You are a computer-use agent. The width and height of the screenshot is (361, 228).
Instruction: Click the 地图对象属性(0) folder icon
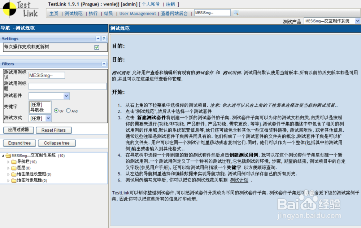[13, 180]
